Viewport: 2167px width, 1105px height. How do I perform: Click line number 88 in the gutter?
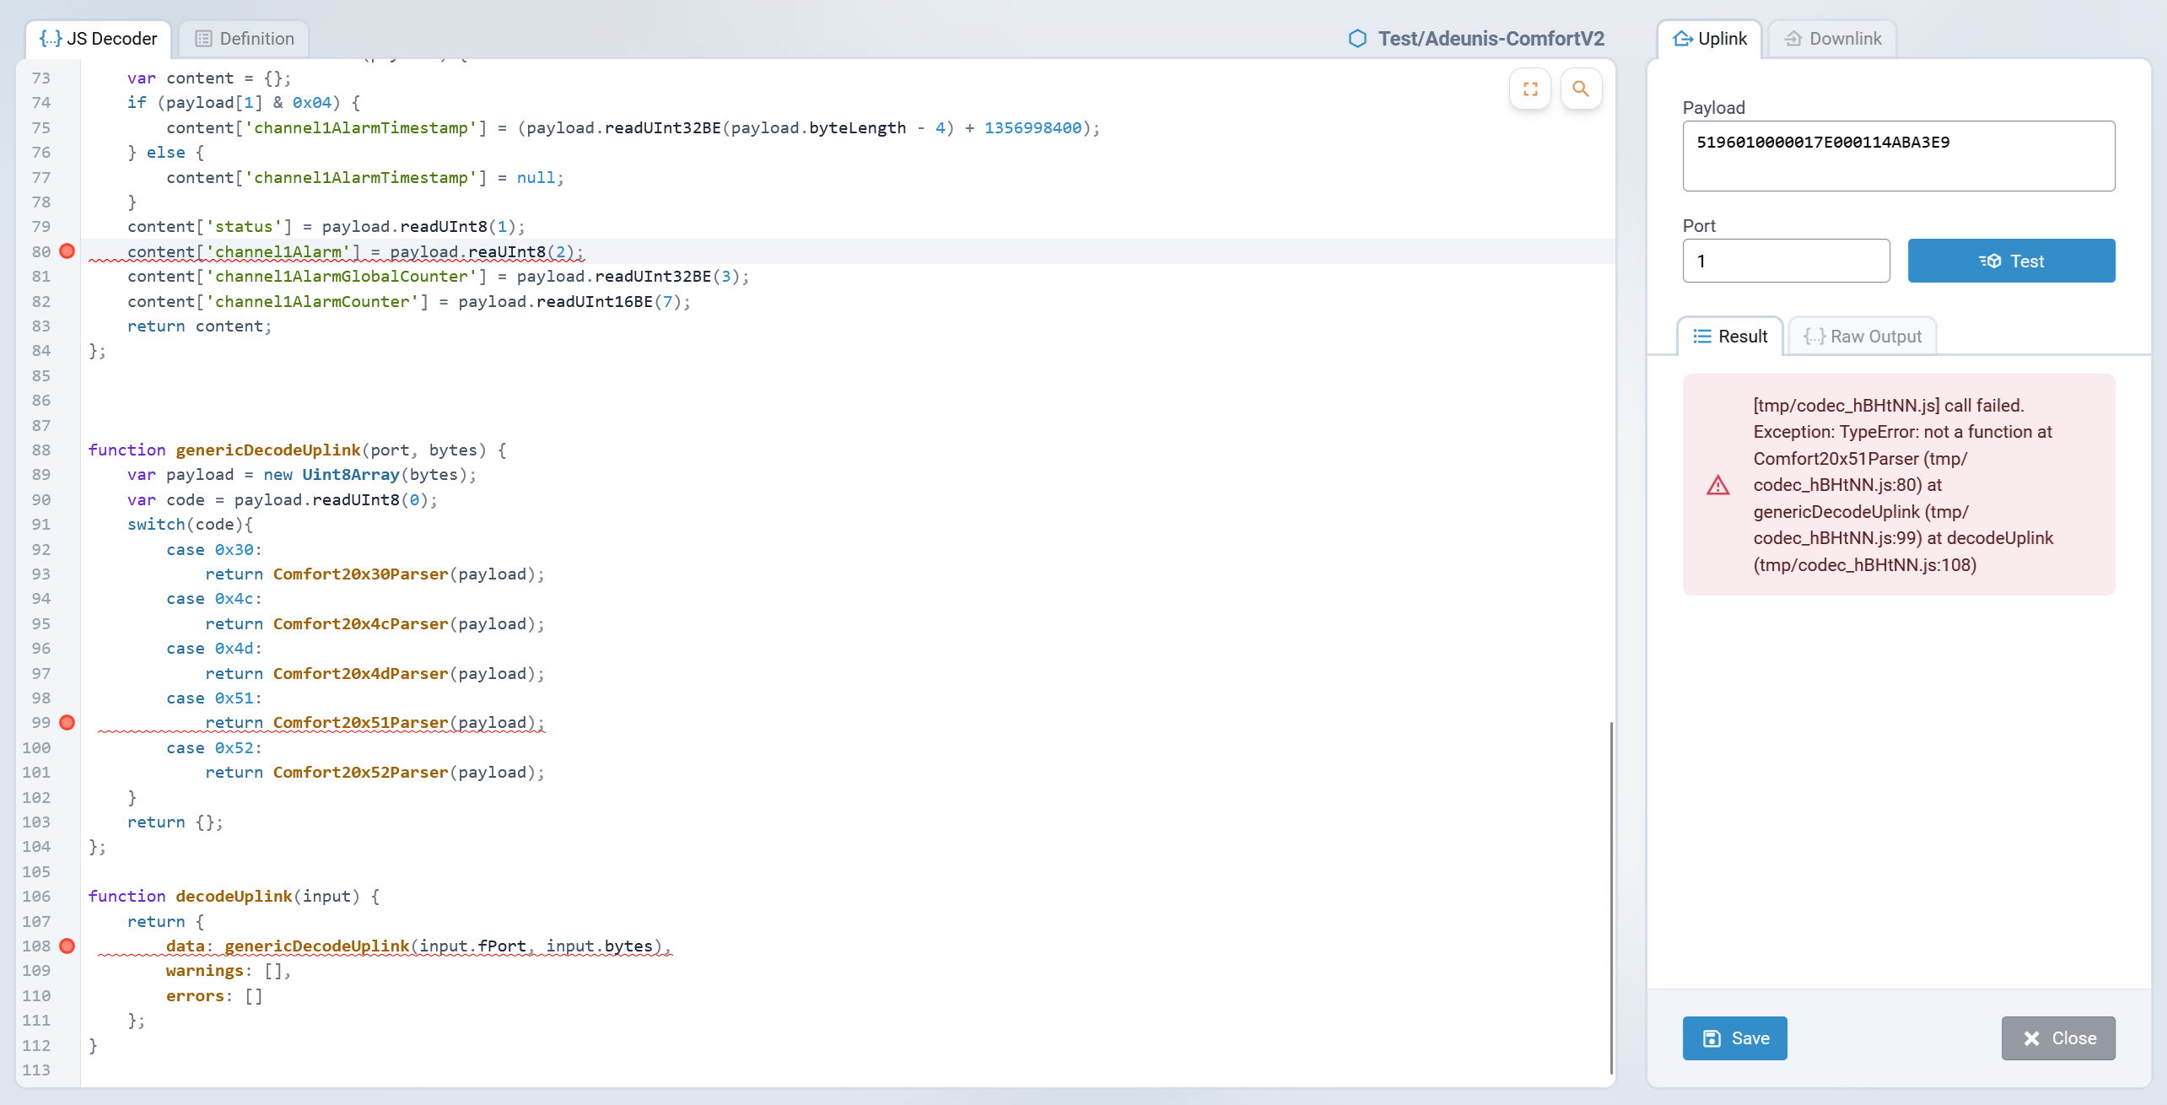point(40,450)
